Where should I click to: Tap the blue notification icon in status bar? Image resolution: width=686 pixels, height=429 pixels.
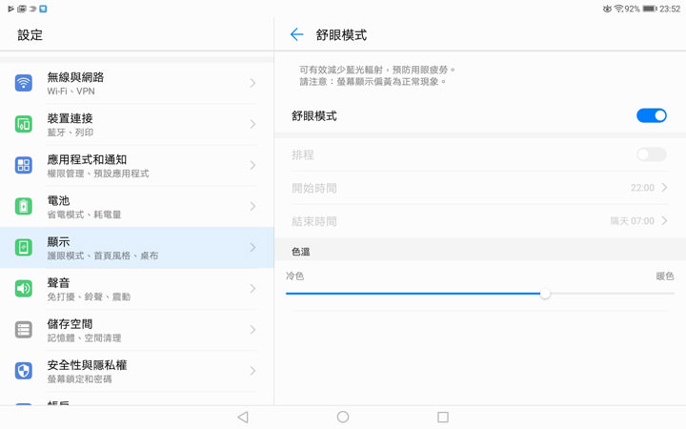43,9
